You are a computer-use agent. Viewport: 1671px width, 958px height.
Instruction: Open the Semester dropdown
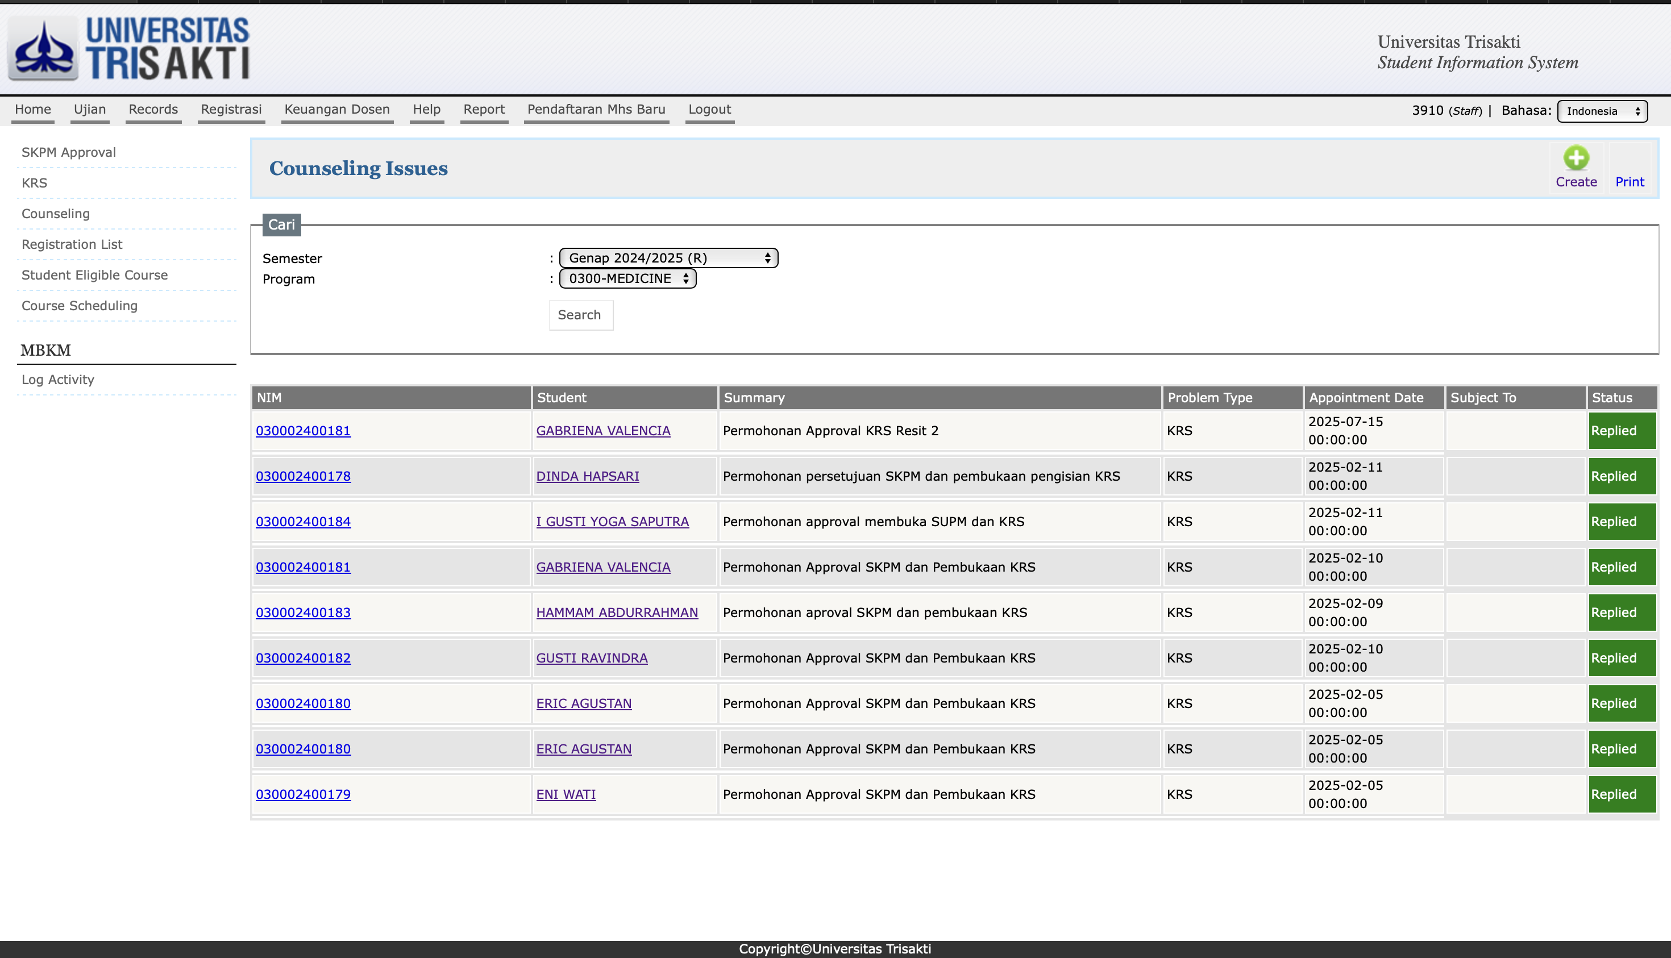(668, 258)
